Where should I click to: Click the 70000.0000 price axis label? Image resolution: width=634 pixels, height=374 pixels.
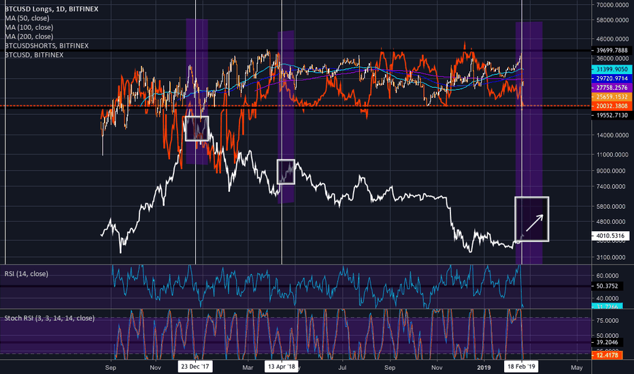click(x=612, y=5)
